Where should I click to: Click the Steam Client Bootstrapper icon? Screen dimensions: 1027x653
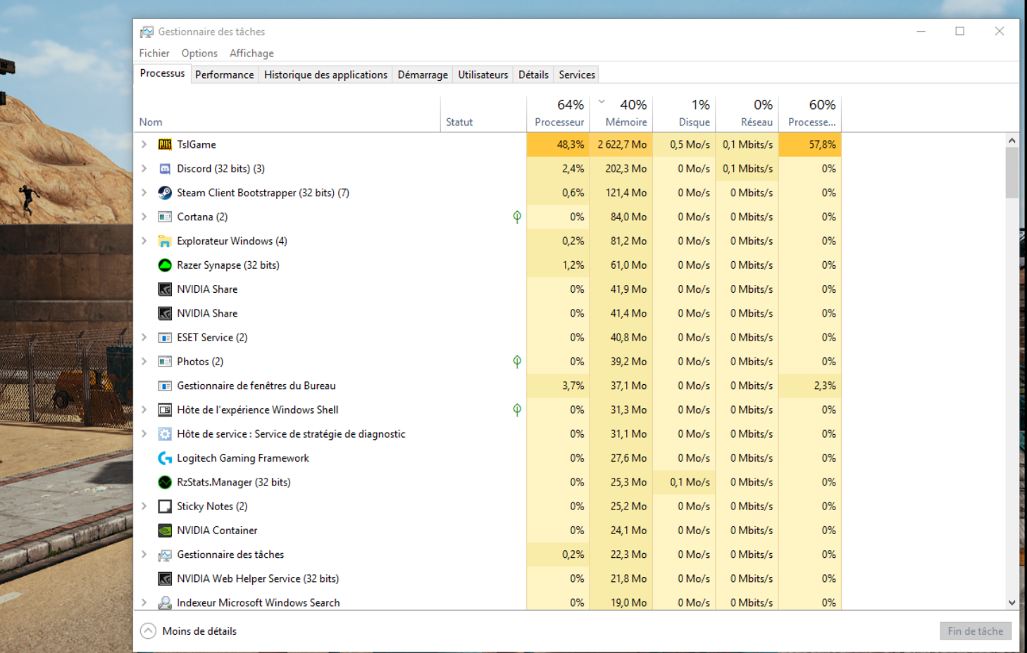(165, 193)
